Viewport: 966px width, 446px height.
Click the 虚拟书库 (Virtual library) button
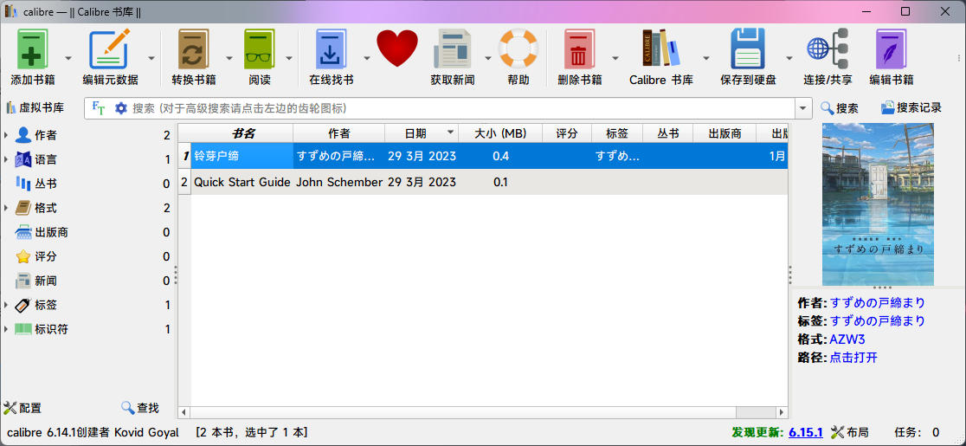[35, 107]
